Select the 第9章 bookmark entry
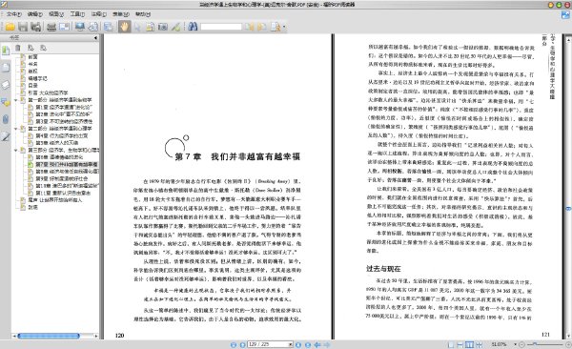This screenshot has height=349, width=572. pos(62,178)
